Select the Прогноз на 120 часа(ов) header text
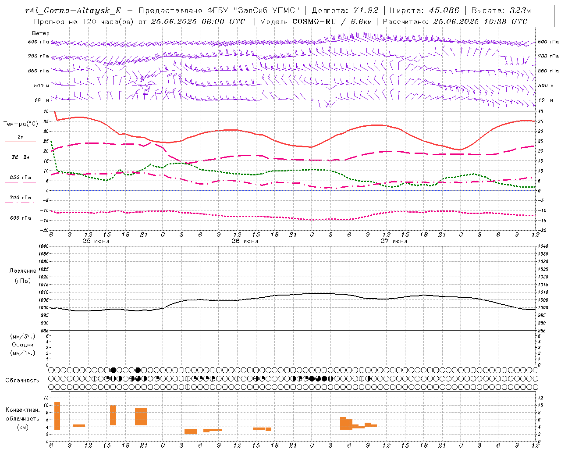 click(85, 21)
